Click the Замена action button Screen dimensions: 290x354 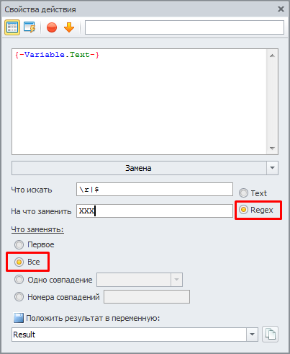(x=139, y=168)
